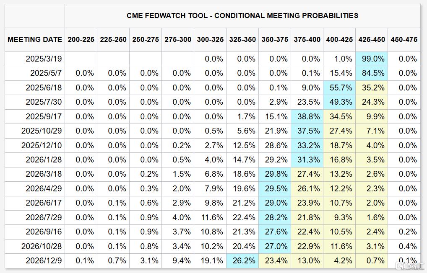Image resolution: width=427 pixels, height=273 pixels.
Task: Click the 38.8% cell for 2025/9/17
Action: 307,116
